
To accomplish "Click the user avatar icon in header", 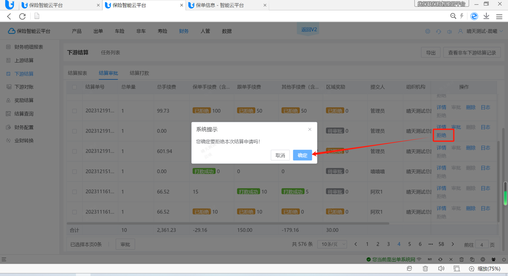I will [x=460, y=31].
